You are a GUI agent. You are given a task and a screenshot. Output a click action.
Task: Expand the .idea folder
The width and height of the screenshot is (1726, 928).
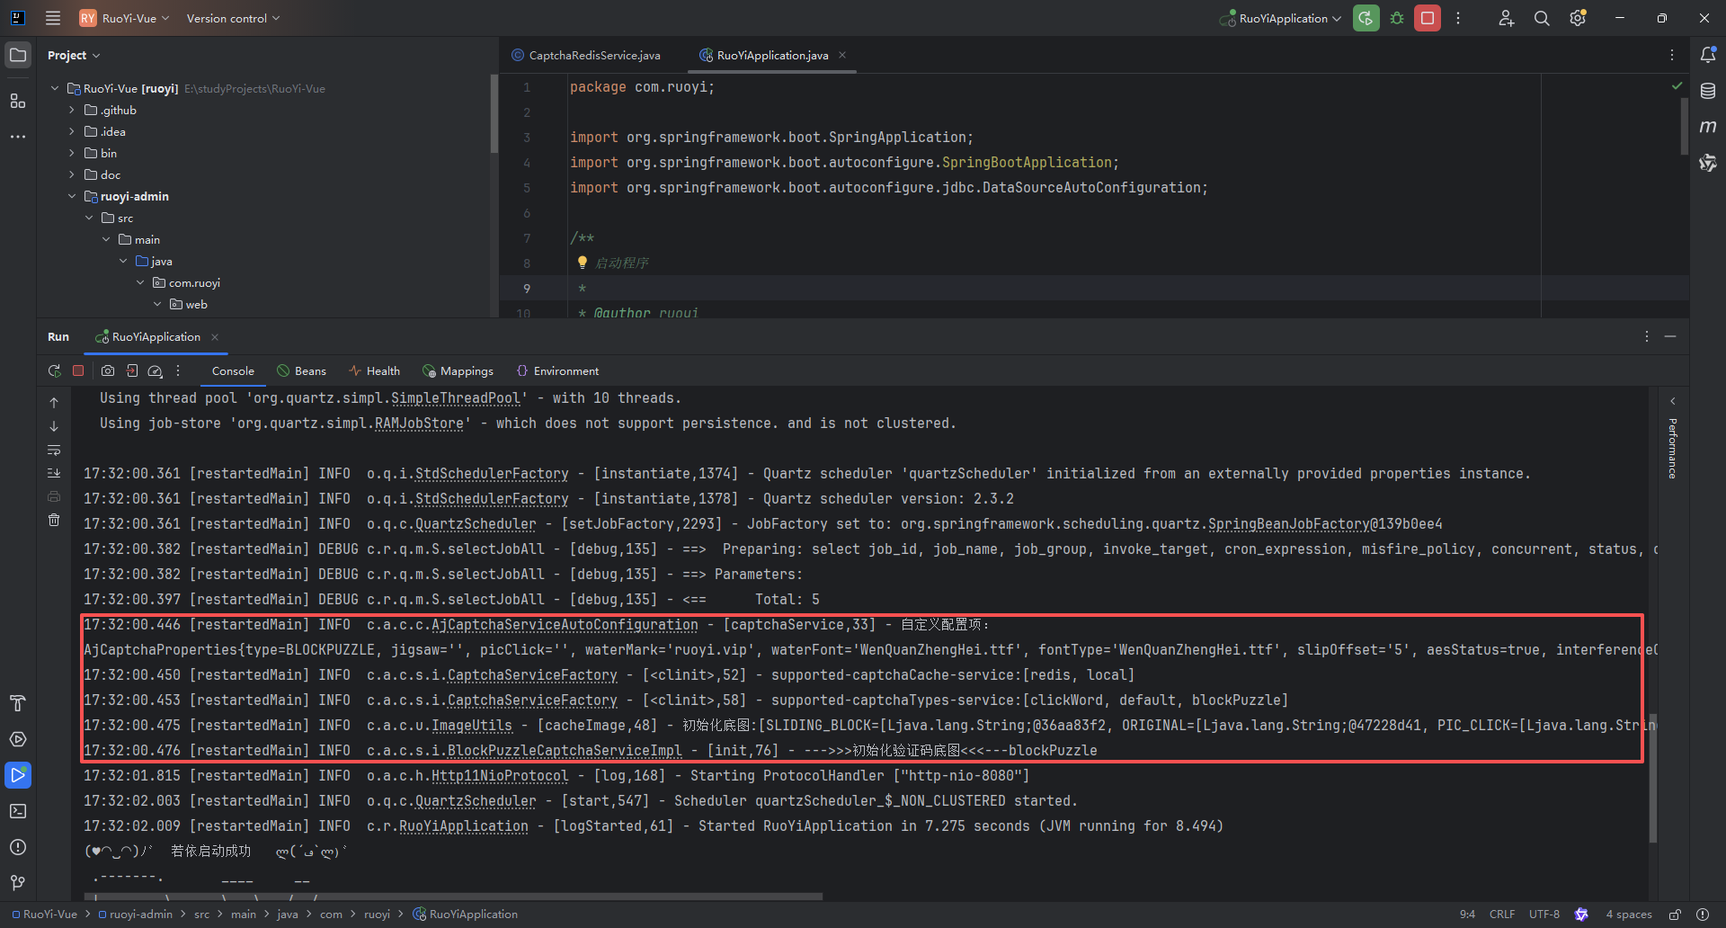pyautogui.click(x=72, y=131)
